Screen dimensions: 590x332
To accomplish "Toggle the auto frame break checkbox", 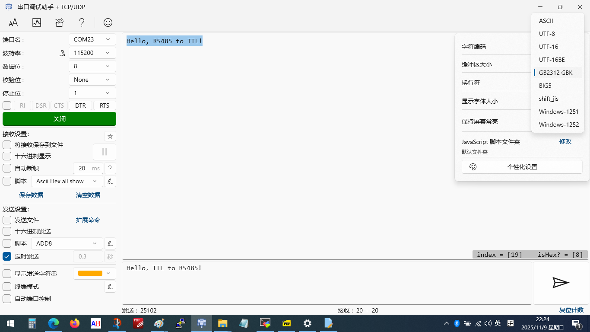I will pyautogui.click(x=7, y=168).
